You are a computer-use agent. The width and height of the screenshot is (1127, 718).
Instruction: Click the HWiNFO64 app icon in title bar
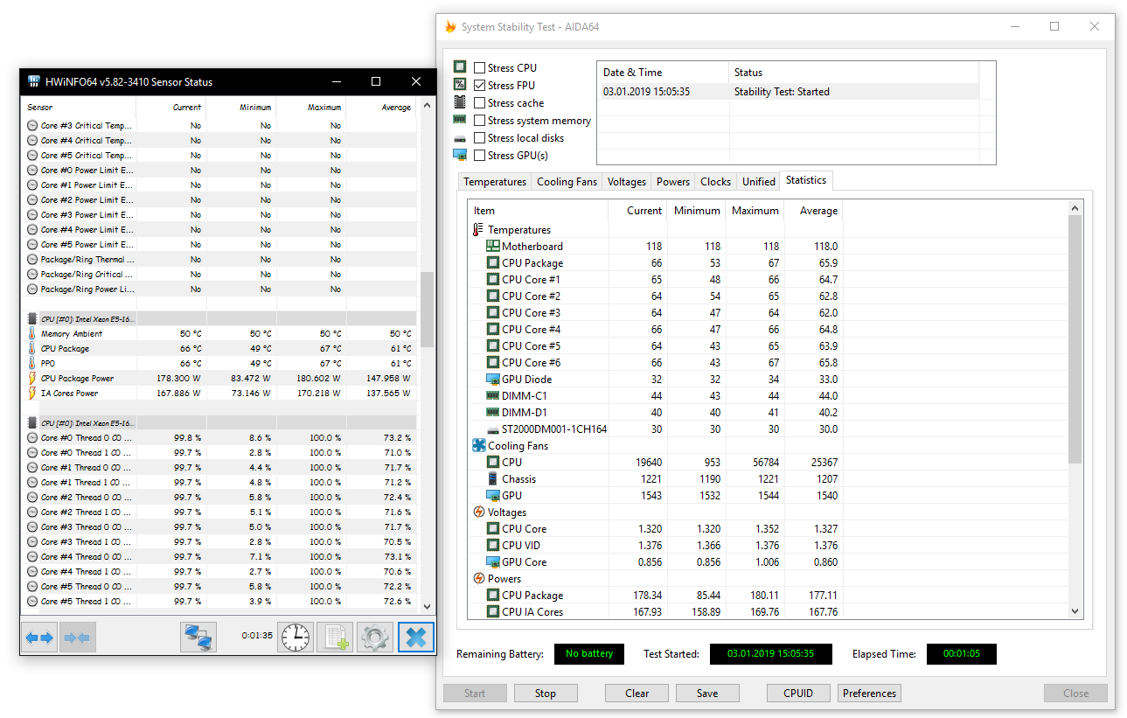pyautogui.click(x=33, y=81)
